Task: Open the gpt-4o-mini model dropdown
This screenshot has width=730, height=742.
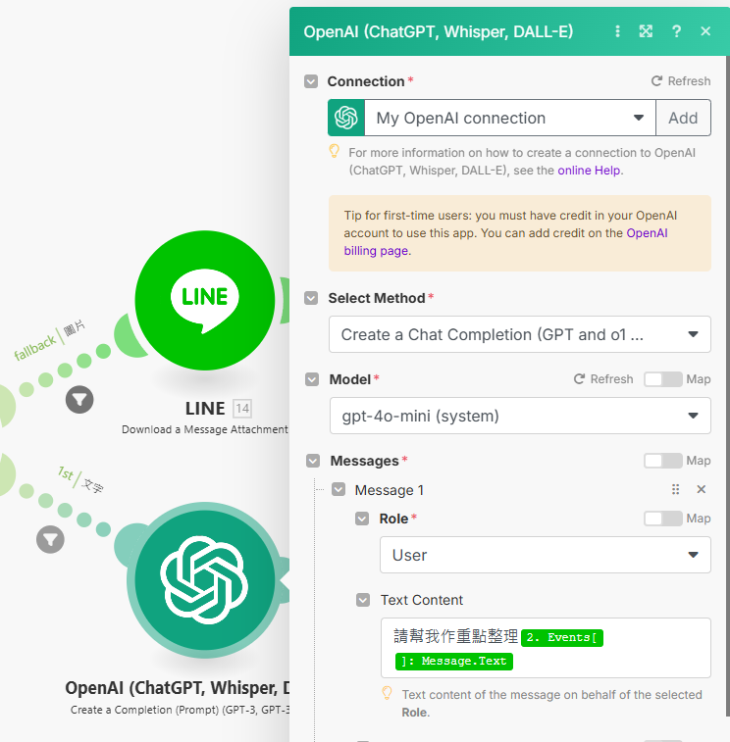Action: [520, 416]
